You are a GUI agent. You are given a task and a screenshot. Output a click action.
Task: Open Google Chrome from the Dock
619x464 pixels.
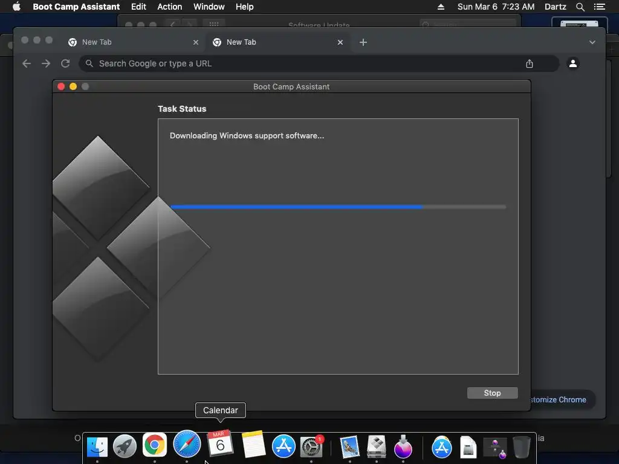154,445
